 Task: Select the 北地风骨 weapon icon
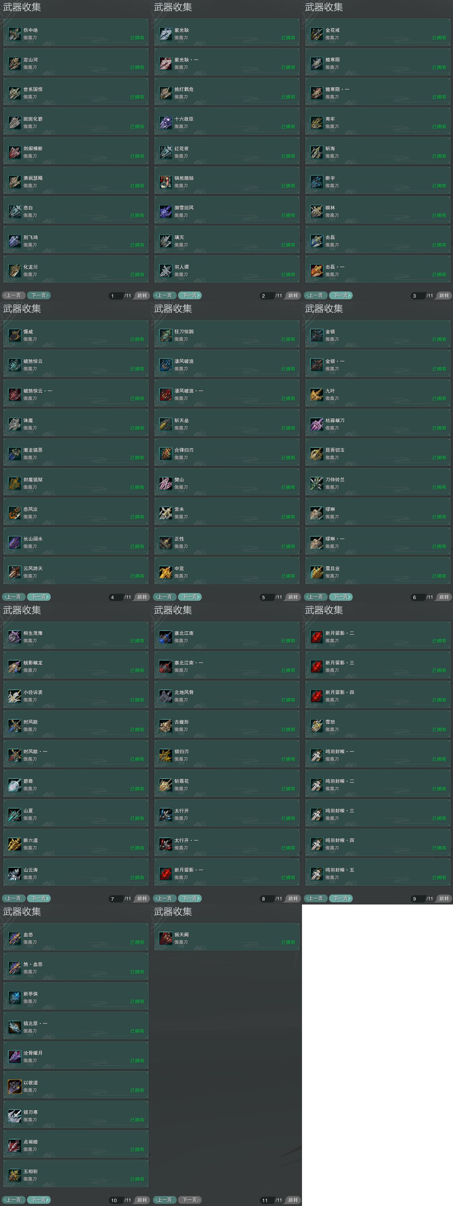pyautogui.click(x=166, y=696)
